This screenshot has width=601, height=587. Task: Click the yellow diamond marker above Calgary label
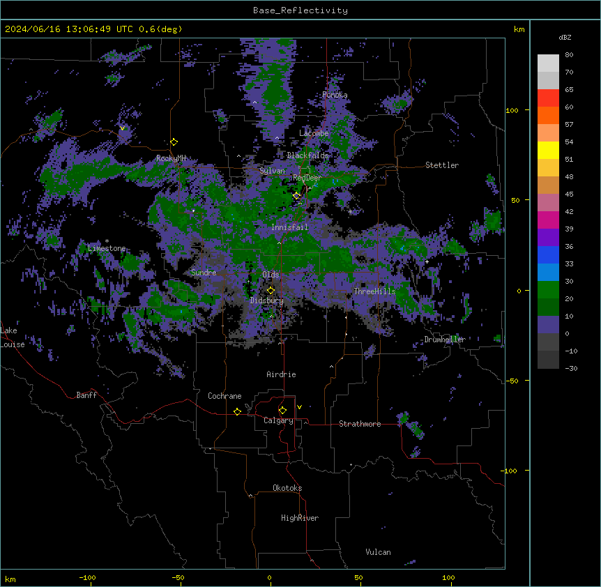pyautogui.click(x=282, y=411)
